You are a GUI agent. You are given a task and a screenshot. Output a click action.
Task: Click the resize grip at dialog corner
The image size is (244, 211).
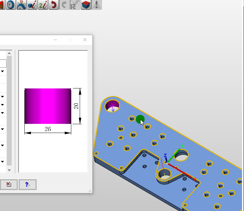(90, 191)
